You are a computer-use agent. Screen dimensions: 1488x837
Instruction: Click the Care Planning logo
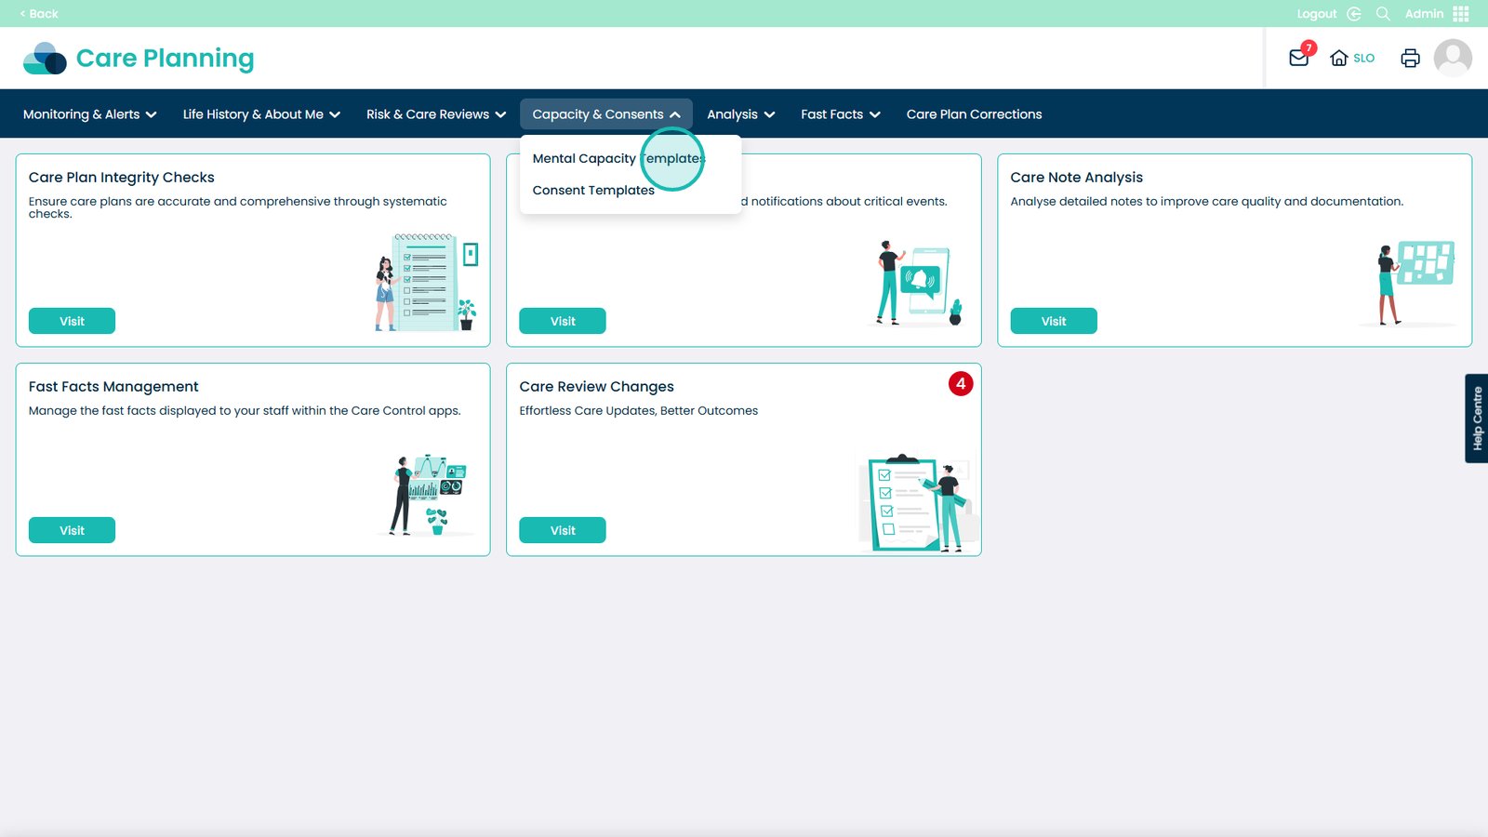pyautogui.click(x=139, y=58)
